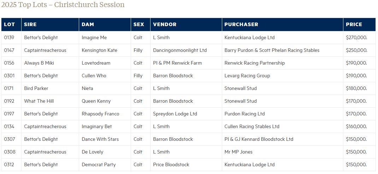The height and width of the screenshot is (174, 378).
Task: Click the DAM column header
Action: (x=88, y=25)
